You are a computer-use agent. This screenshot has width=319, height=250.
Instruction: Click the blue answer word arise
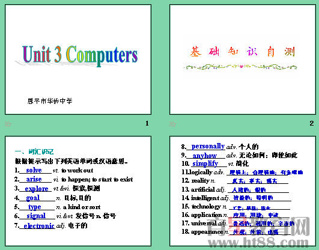click(34, 179)
